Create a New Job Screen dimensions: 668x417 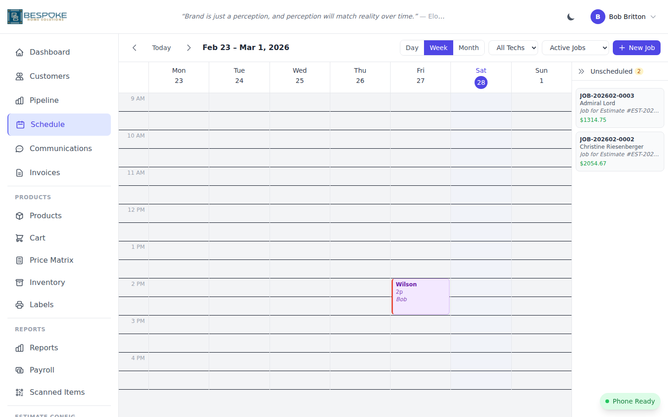636,47
